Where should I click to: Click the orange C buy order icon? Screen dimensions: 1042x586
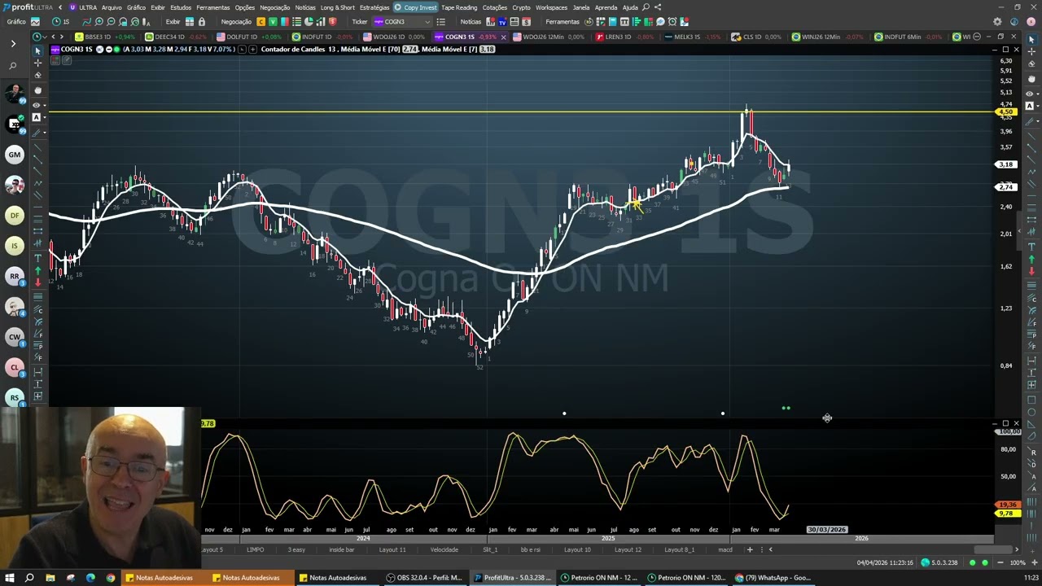coord(260,22)
